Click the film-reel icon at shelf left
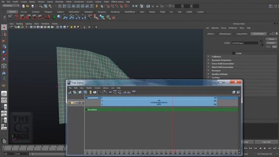 pos(10,17)
